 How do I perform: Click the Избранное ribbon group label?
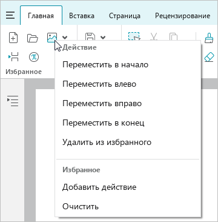coord(24,72)
